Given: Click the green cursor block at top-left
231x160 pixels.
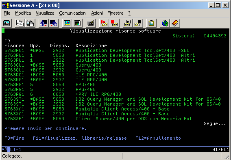Looking at the screenshot, I should (x=3, y=31).
